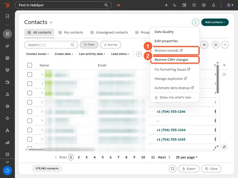The height and width of the screenshot is (178, 238).
Task: Open the Add contacts dropdown button
Action: pyautogui.click(x=215, y=22)
